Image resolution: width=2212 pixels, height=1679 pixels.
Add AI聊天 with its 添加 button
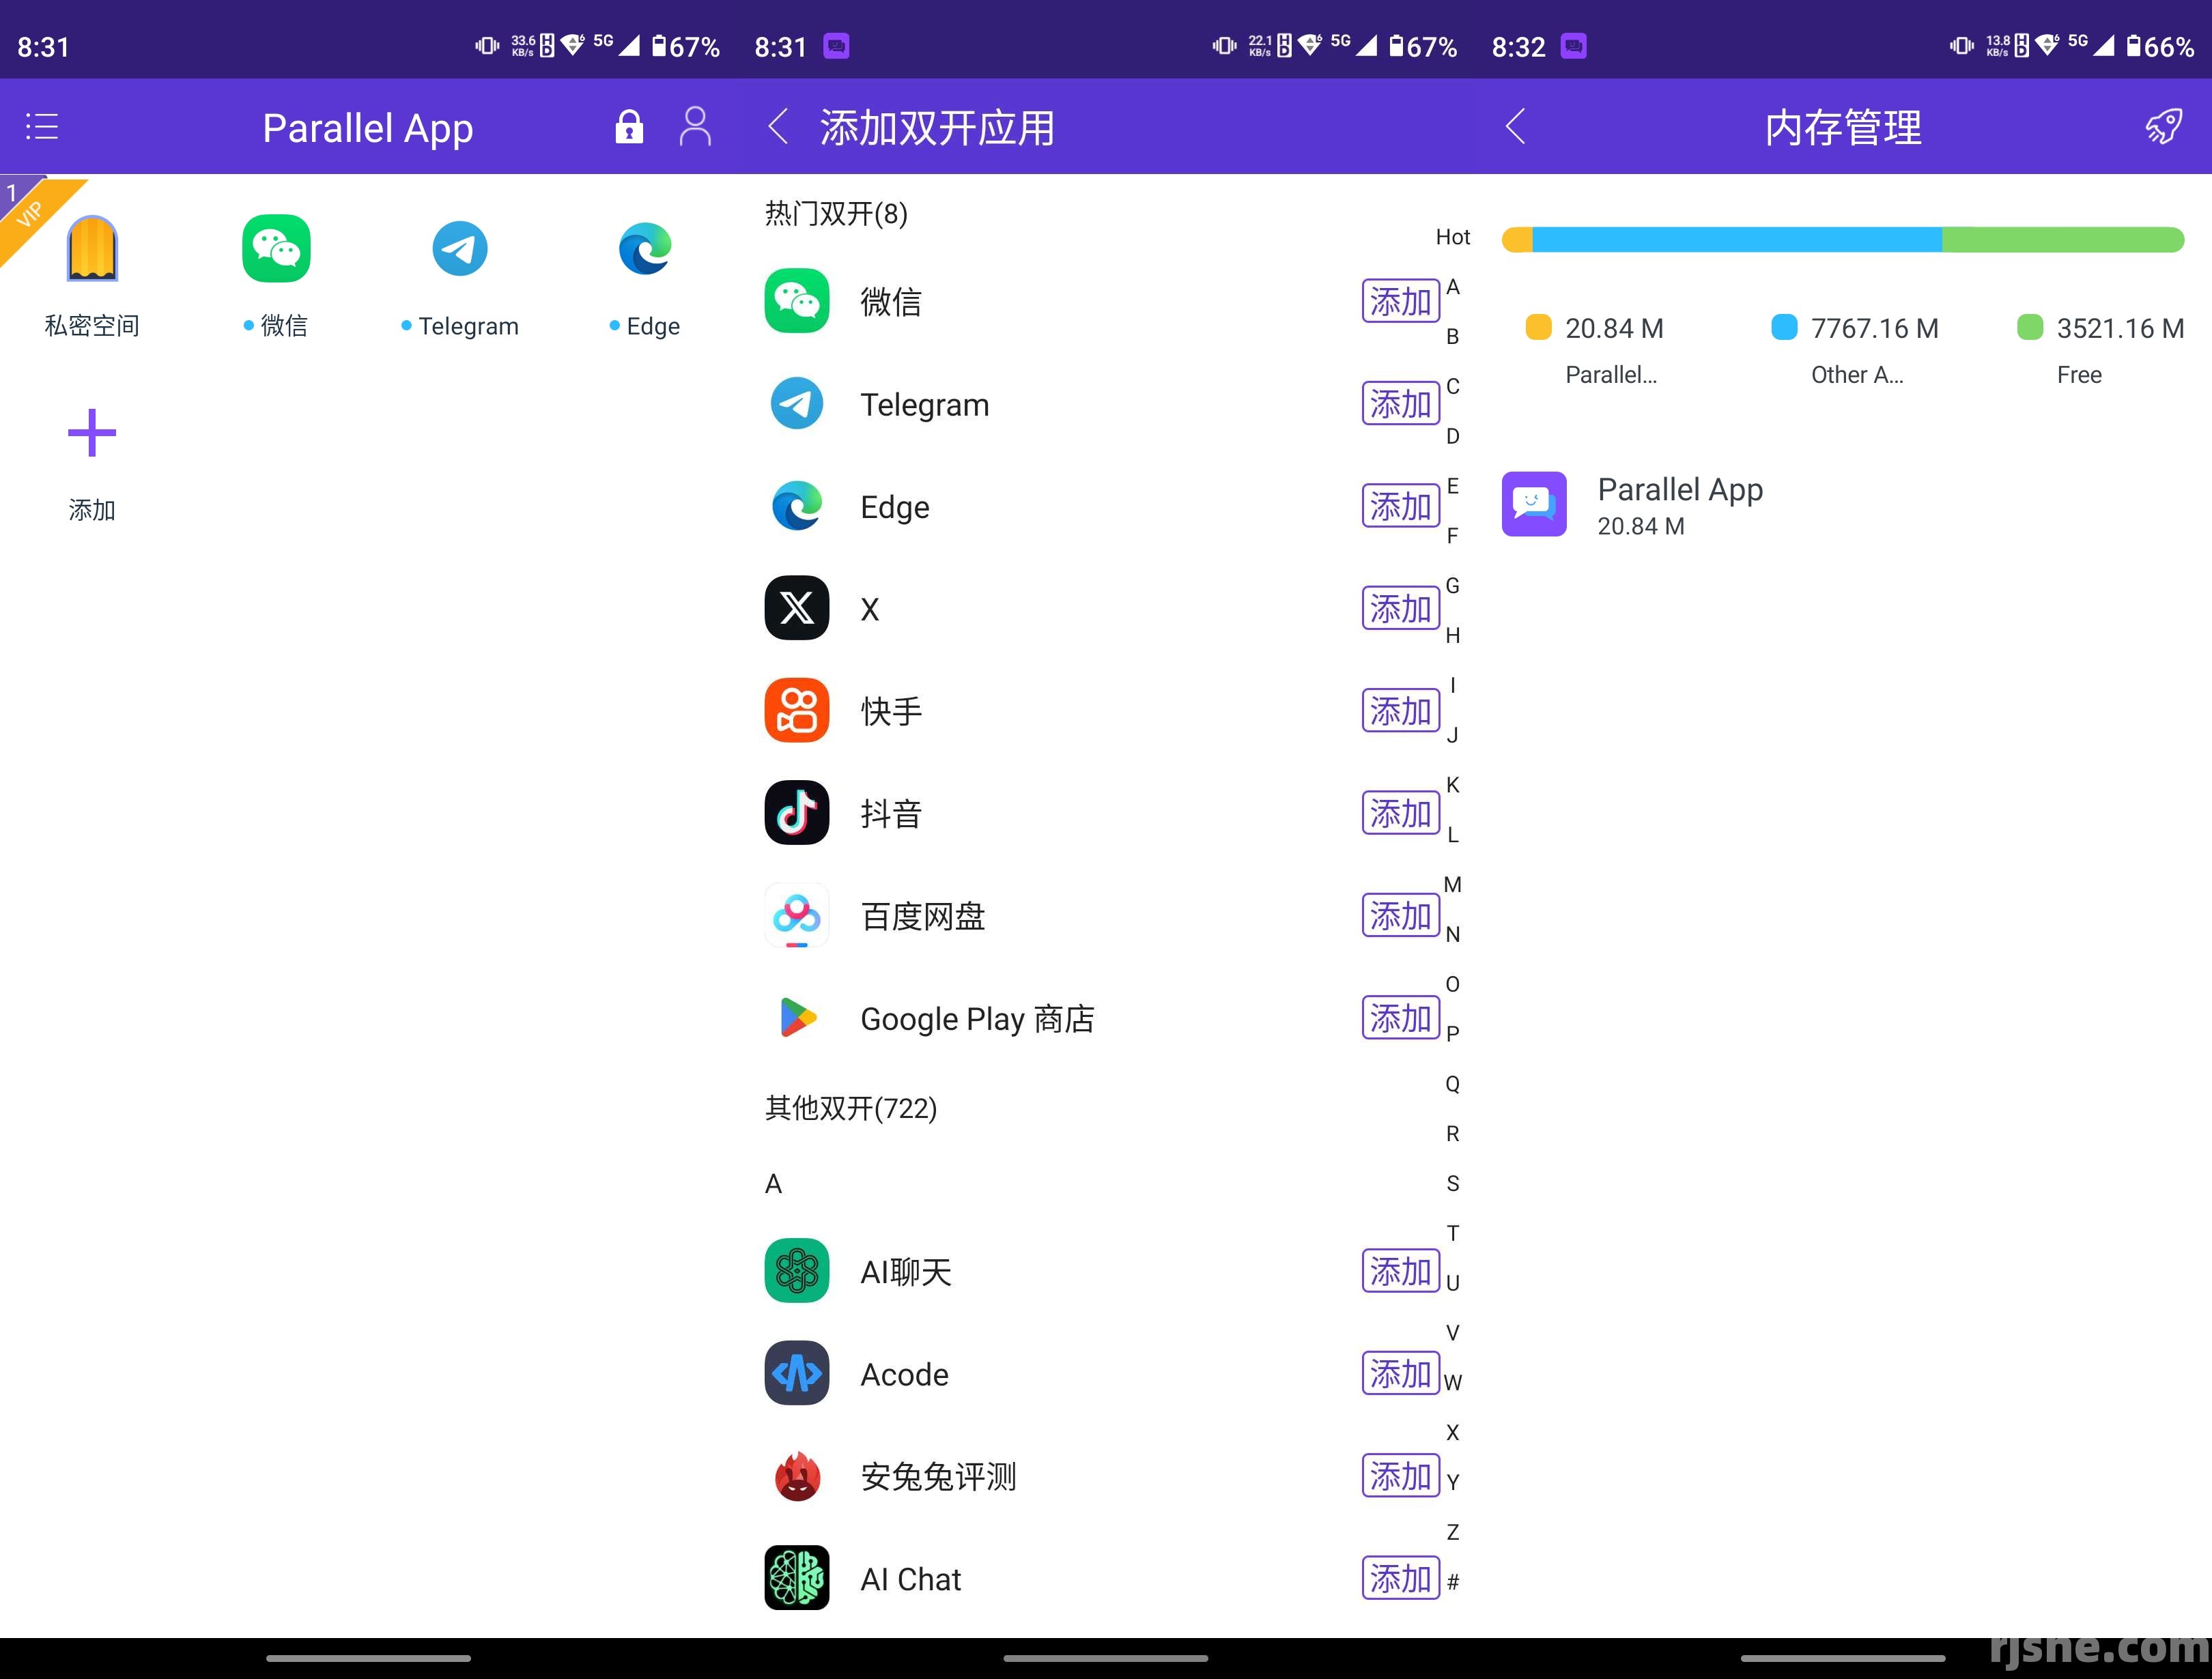[1401, 1271]
